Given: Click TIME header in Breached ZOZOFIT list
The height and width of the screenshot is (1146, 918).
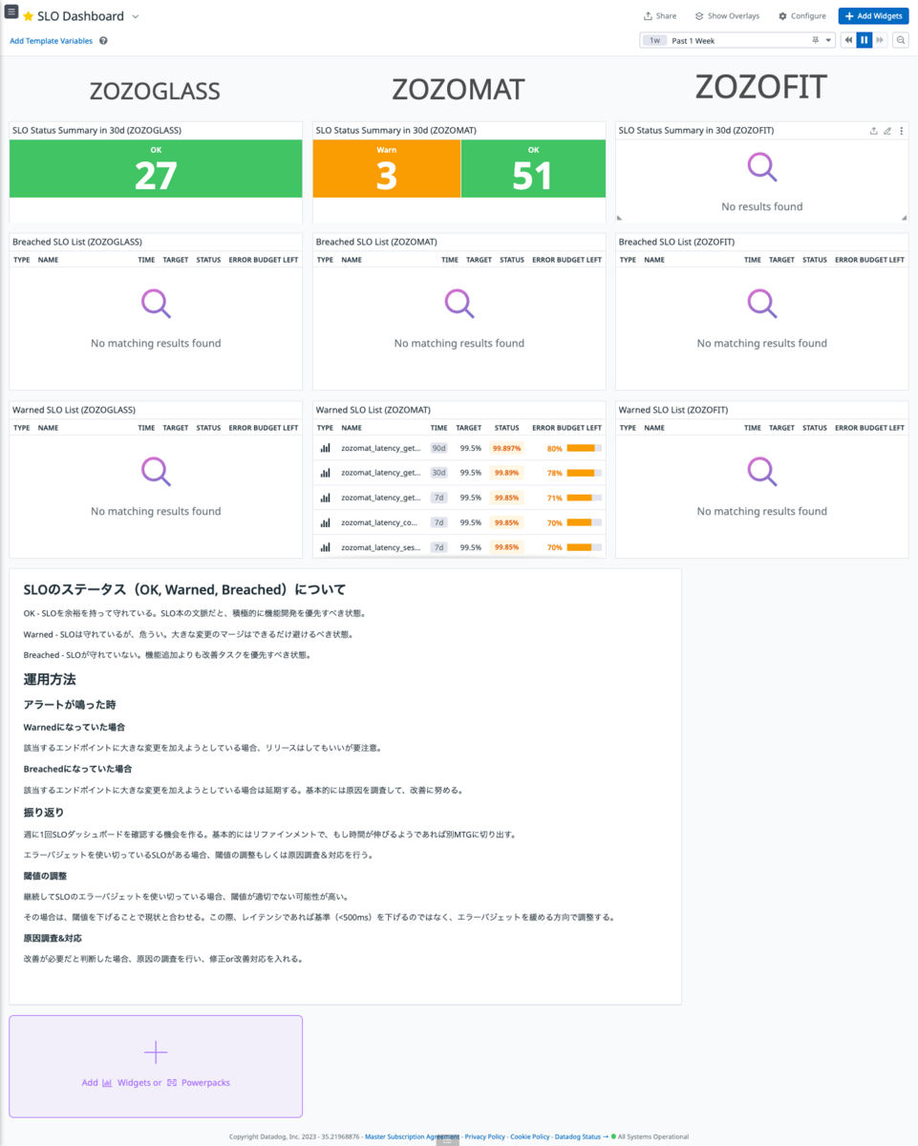Looking at the screenshot, I should tap(753, 260).
